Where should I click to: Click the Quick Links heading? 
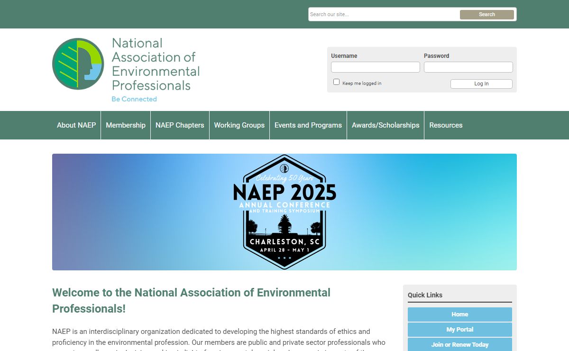click(x=425, y=295)
